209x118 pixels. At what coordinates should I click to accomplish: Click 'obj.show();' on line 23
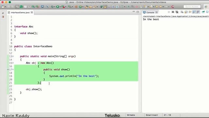pos(34,89)
